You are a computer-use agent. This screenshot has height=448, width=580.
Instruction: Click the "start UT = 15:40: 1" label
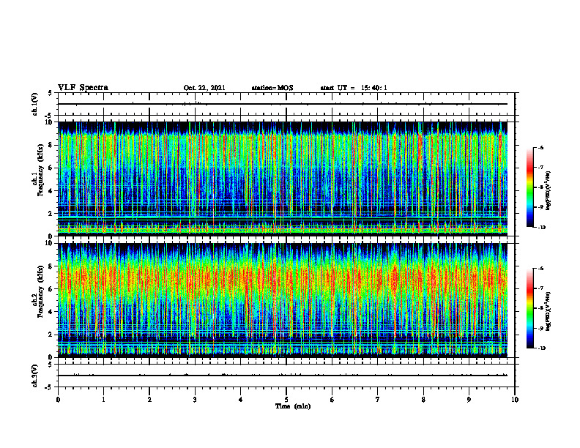(354, 88)
